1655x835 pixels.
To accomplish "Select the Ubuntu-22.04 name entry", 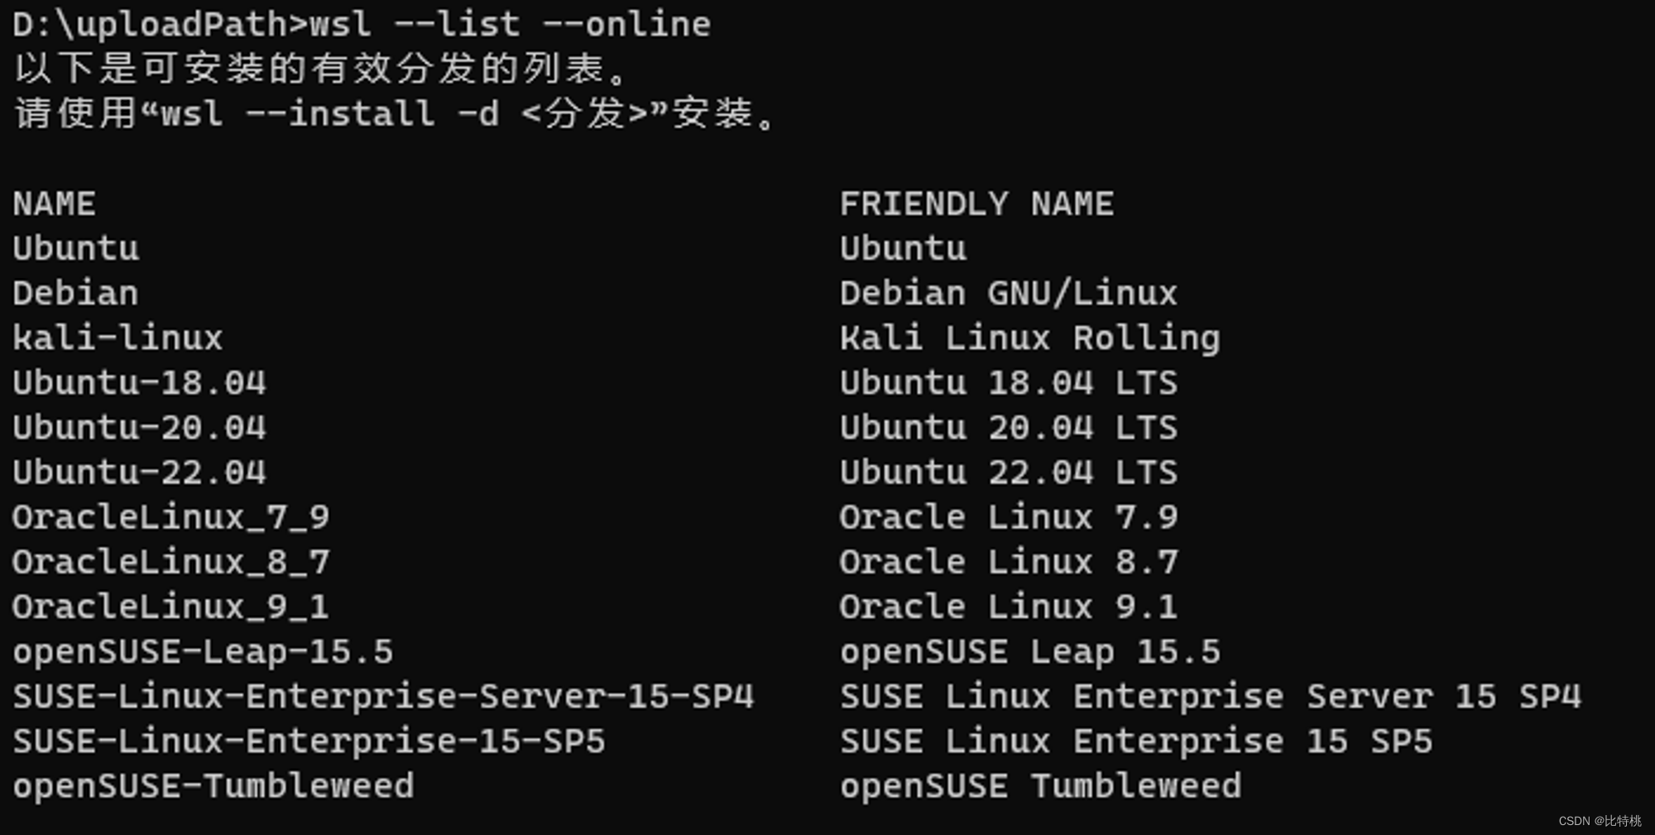I will click(x=139, y=472).
